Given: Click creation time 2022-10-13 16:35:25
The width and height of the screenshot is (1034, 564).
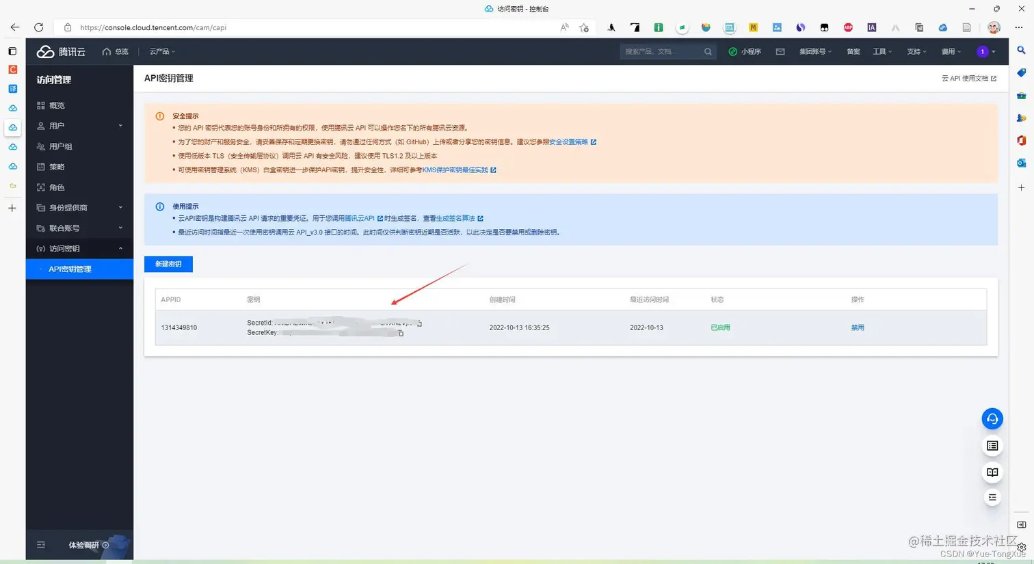Looking at the screenshot, I should [519, 328].
